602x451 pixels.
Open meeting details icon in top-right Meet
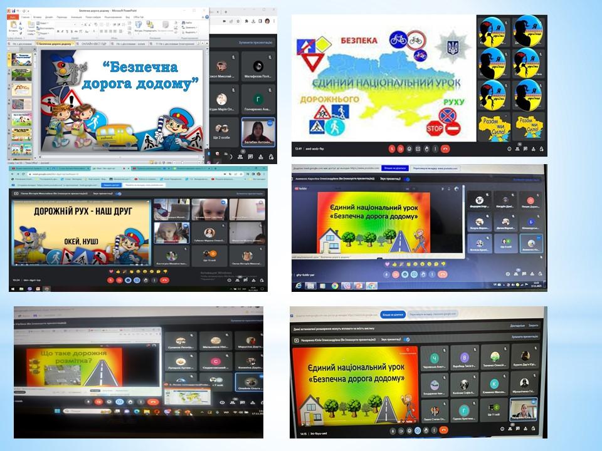pos(509,149)
